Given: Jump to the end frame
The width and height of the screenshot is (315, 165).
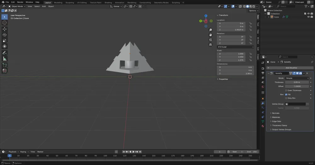Looking at the screenshot, I should (140, 152).
